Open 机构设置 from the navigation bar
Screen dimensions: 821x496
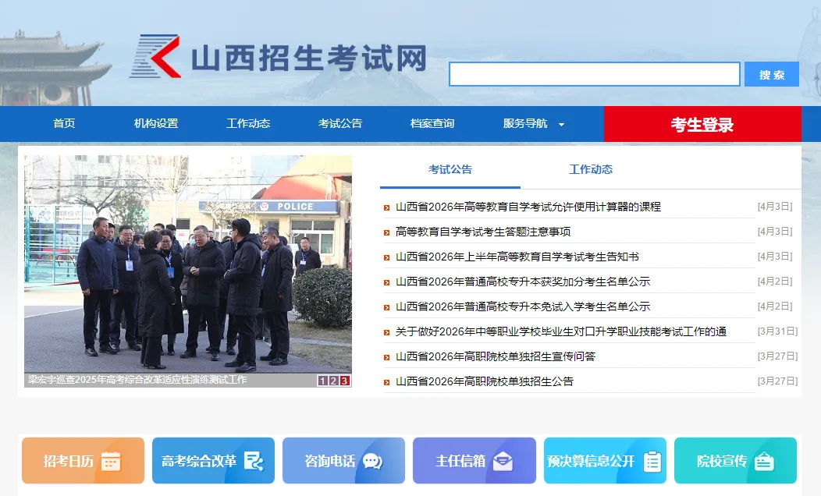(156, 123)
